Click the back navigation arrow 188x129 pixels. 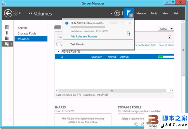click(8, 13)
